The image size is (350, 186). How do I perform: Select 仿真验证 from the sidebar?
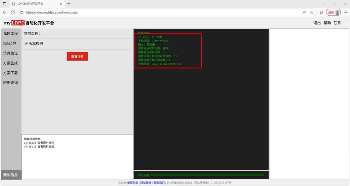[x=10, y=53]
